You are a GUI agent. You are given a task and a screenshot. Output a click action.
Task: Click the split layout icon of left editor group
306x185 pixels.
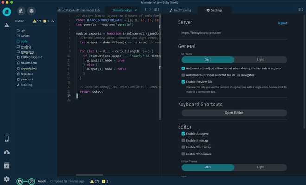click(157, 9)
